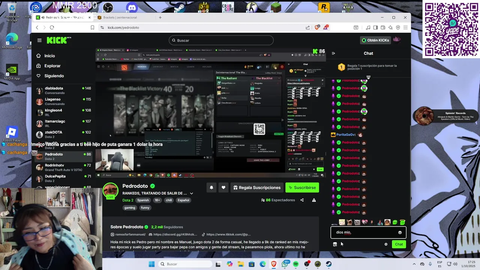
Task: Open the user profile avatar menu
Action: click(x=397, y=40)
